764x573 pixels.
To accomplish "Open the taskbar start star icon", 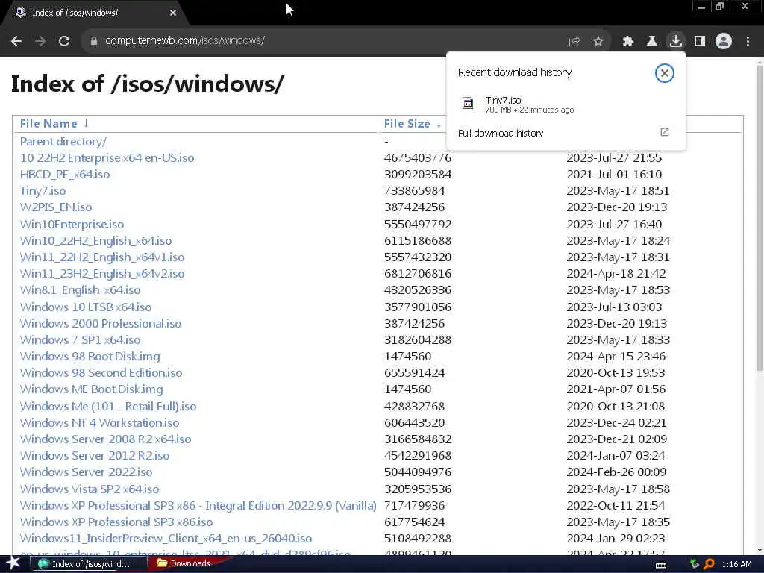I will 13,563.
